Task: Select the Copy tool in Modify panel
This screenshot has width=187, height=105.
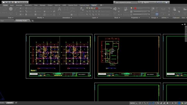Action: [x=26, y=11]
